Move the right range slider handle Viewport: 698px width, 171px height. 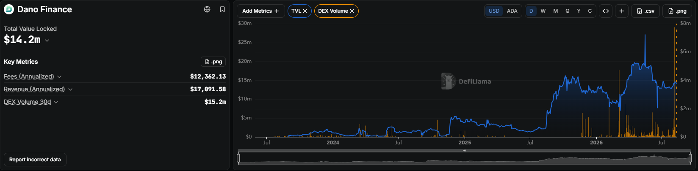pos(690,158)
